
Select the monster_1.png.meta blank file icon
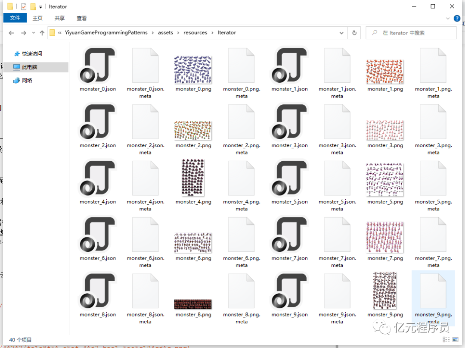pos(433,65)
